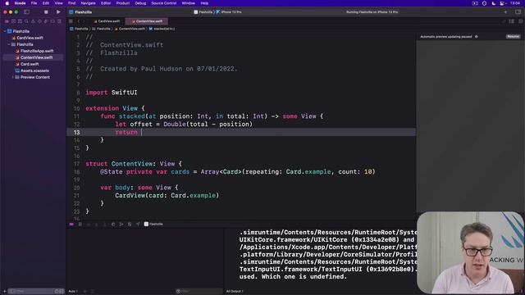Show the Breakpoint navigator icon

tap(52, 21)
